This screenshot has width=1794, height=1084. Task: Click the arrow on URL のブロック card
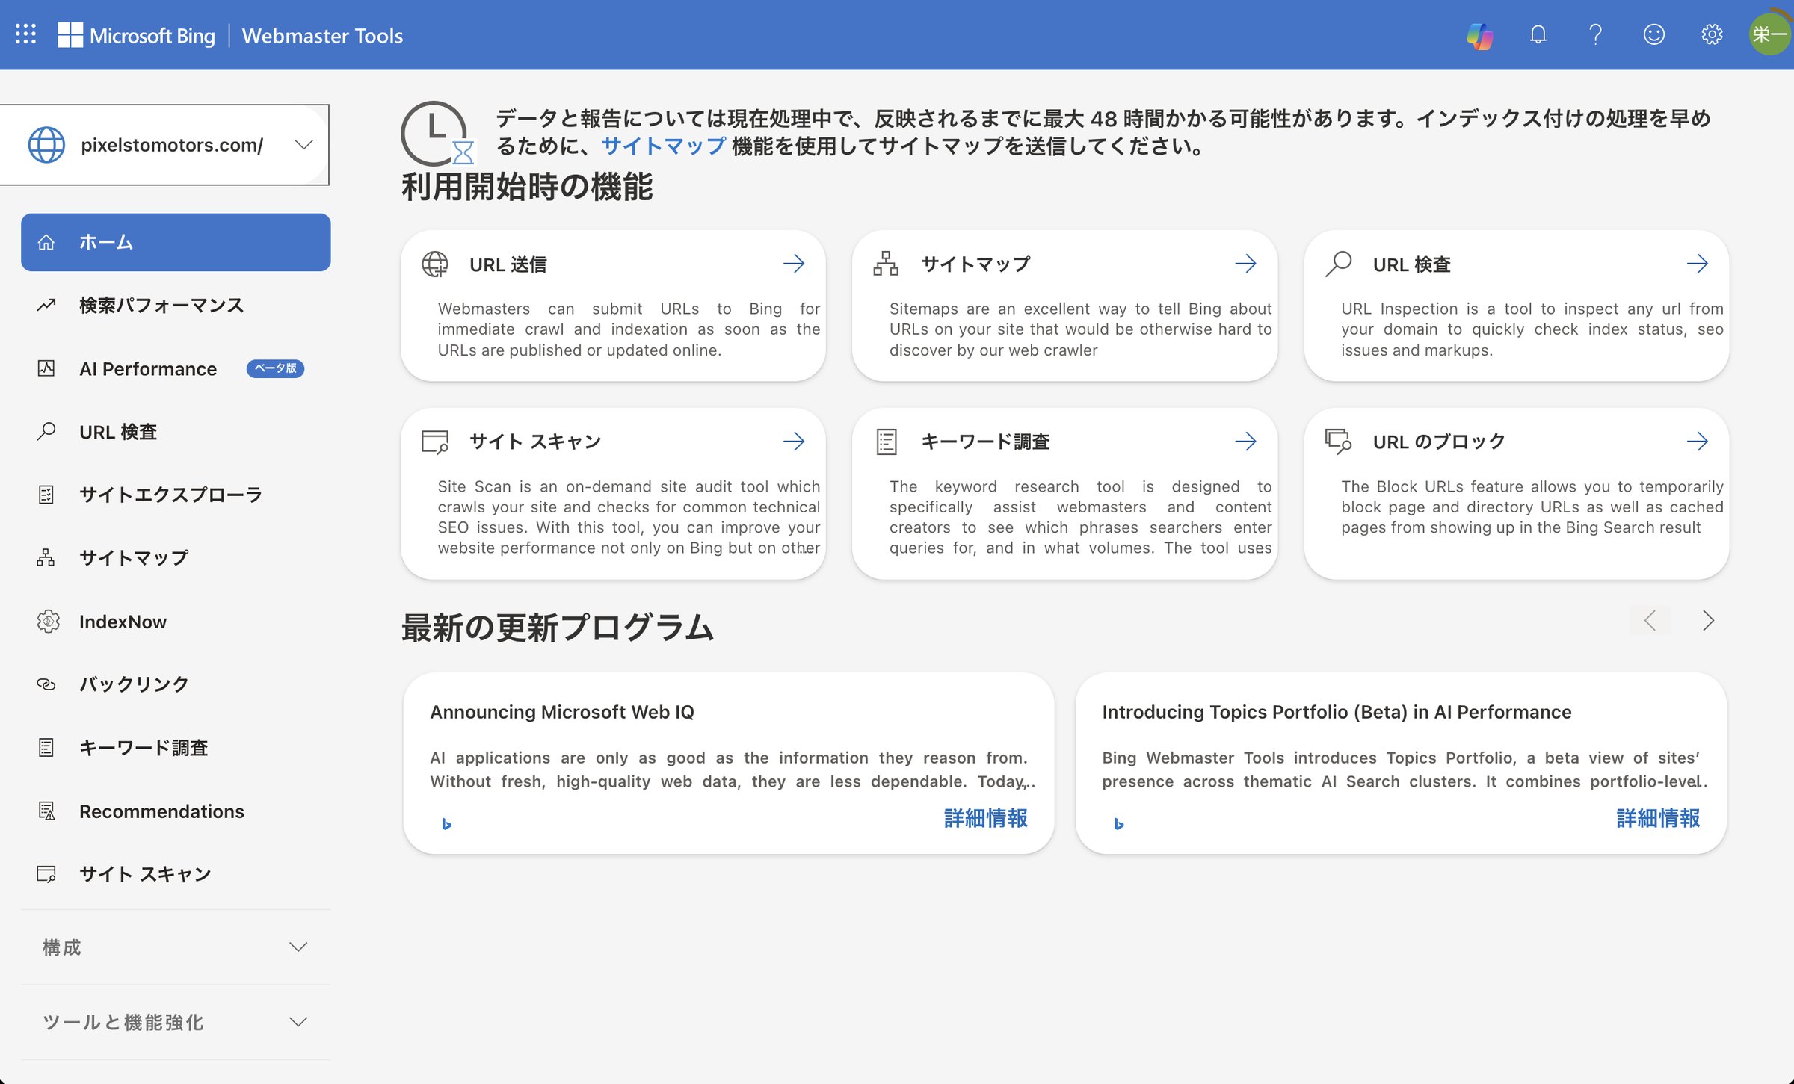1698,442
